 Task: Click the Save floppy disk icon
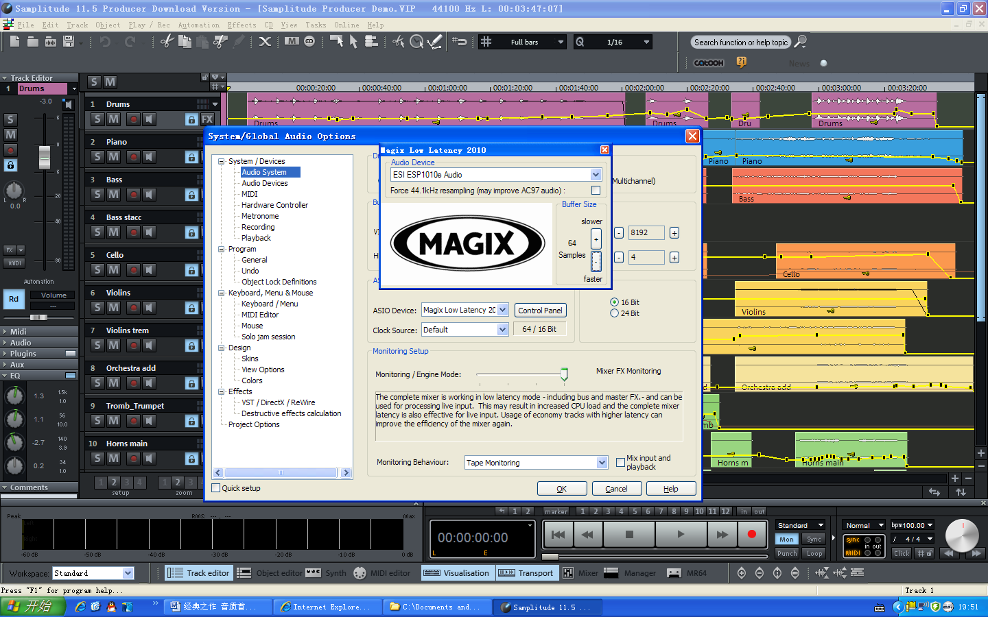click(69, 42)
